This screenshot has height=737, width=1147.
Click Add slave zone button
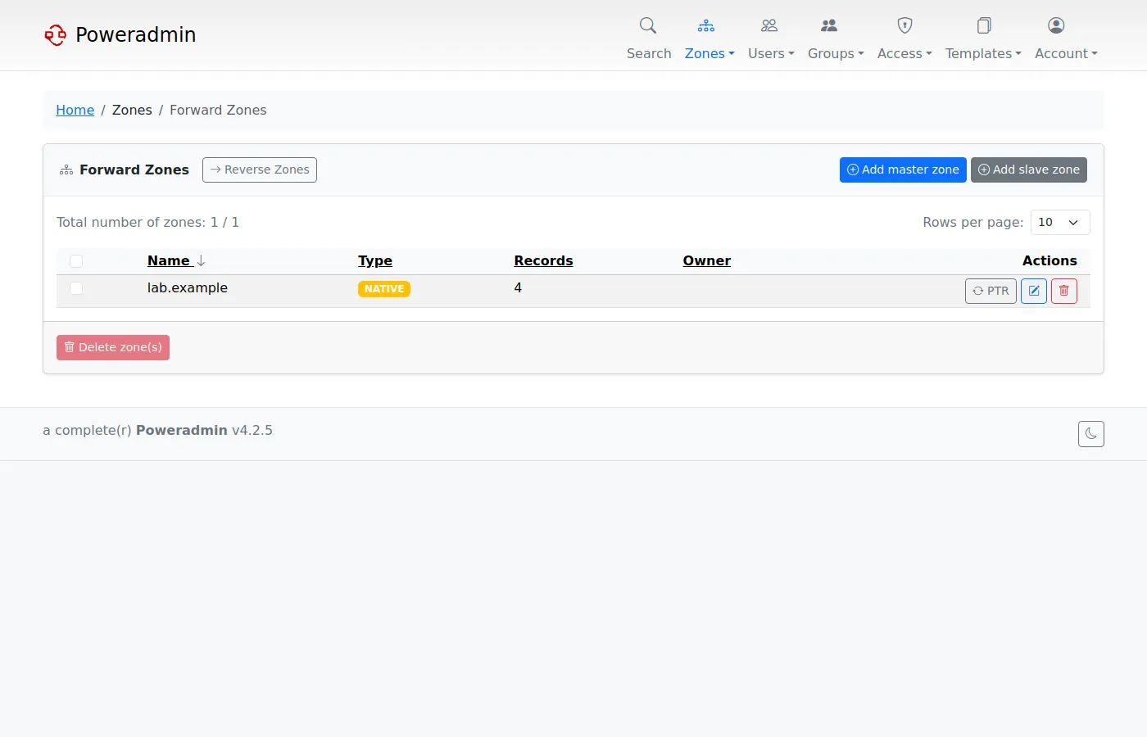click(x=1029, y=170)
